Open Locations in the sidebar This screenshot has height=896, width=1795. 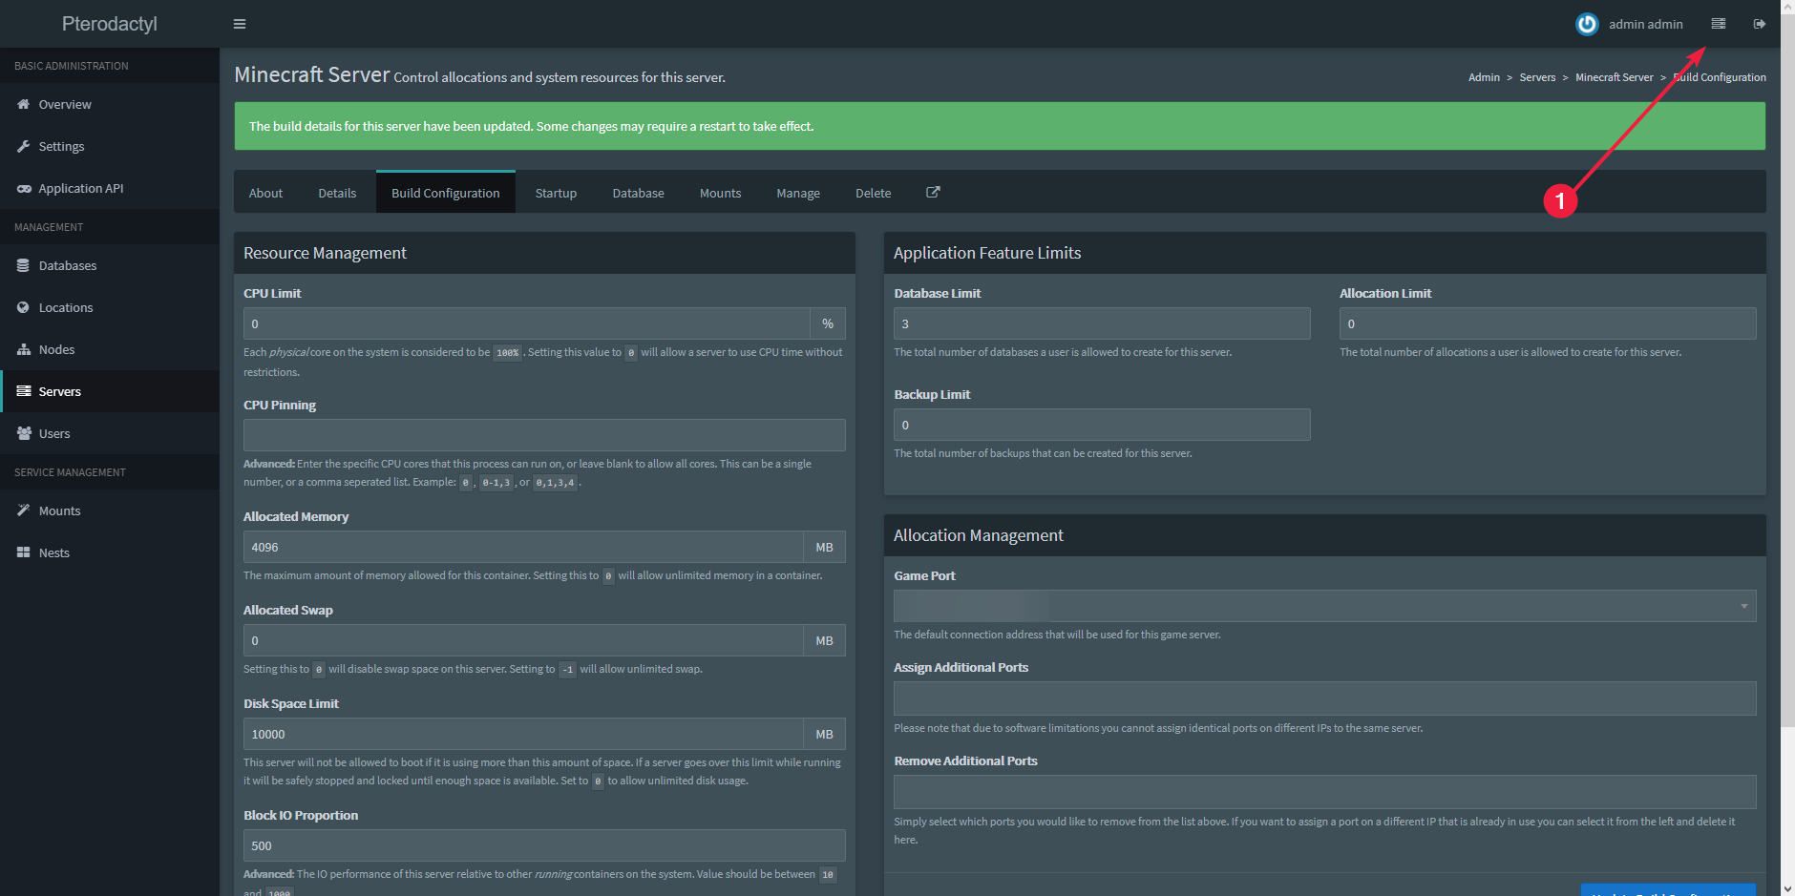tap(110, 307)
